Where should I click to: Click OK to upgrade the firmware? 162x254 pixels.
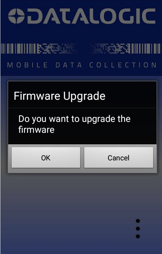(x=46, y=157)
